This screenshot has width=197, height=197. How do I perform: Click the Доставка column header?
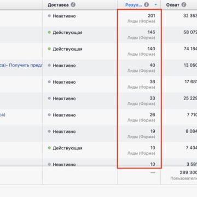coord(58,5)
